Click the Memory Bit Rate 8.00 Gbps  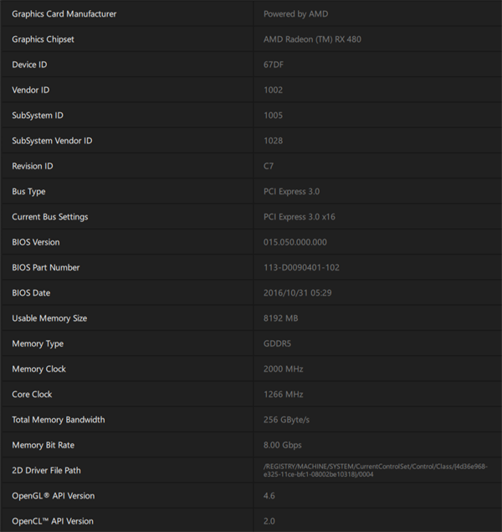[283, 445]
